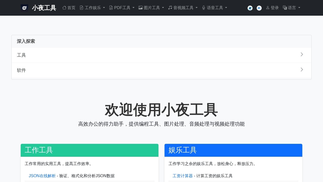This screenshot has width=323, height=182.
Task: Click the person icon beside 登录
Action: pos(268,8)
